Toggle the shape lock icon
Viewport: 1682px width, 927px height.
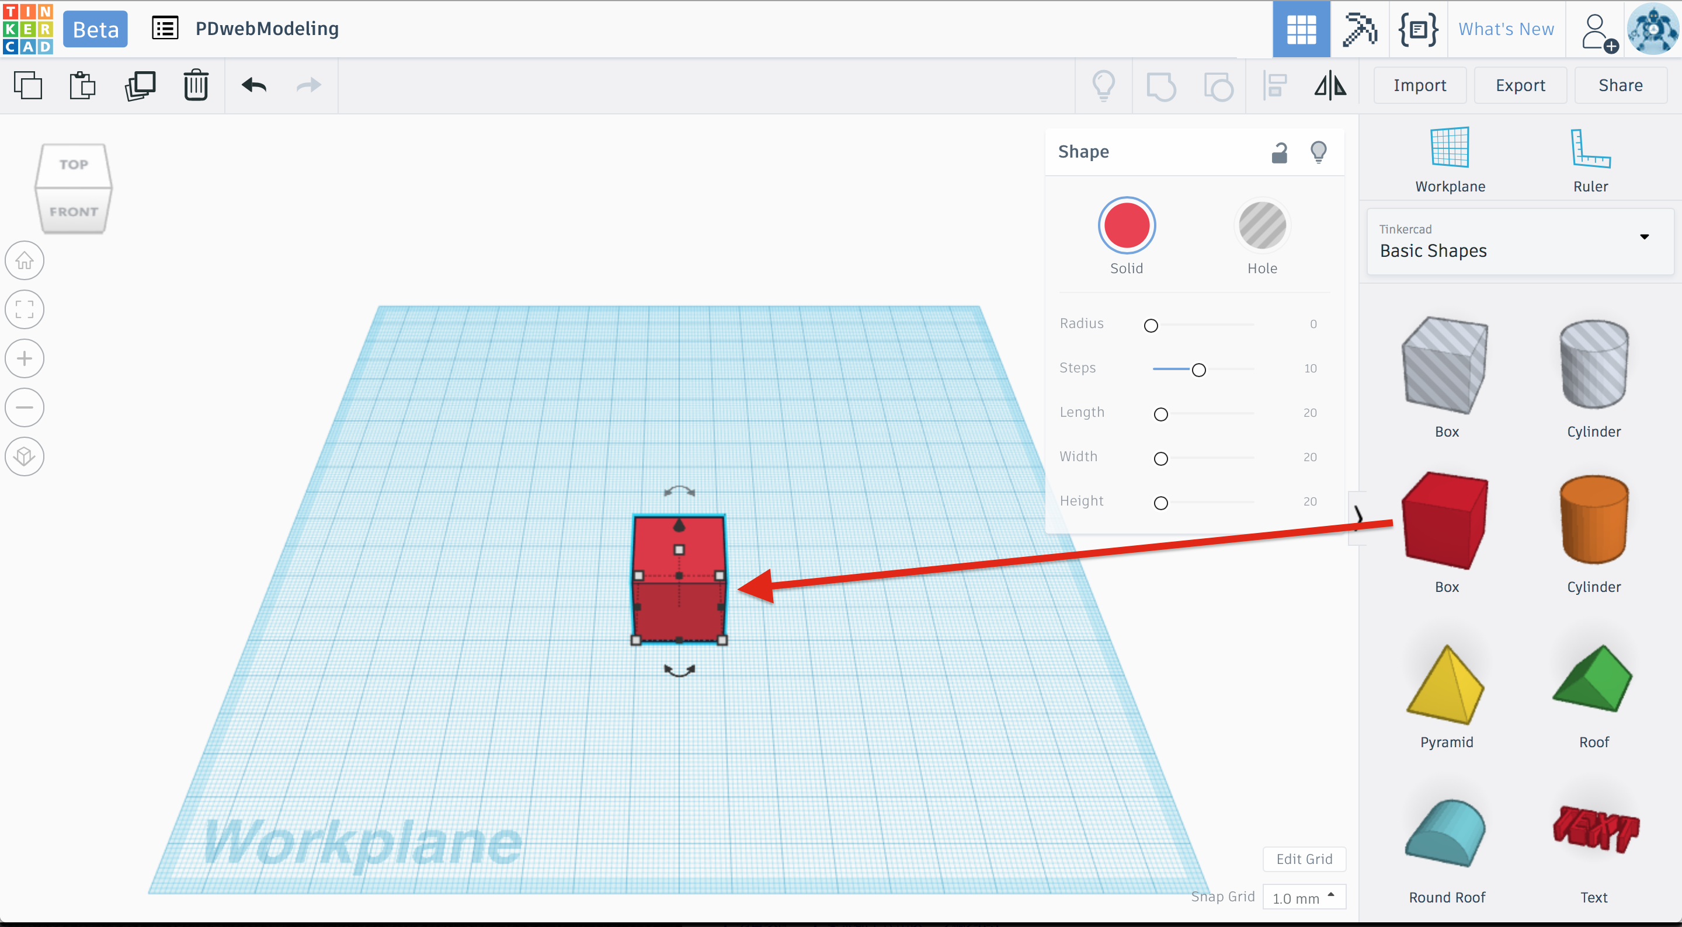click(x=1279, y=152)
